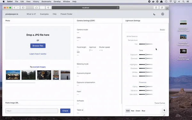Open the example images link
The image size is (192, 120).
39,67
